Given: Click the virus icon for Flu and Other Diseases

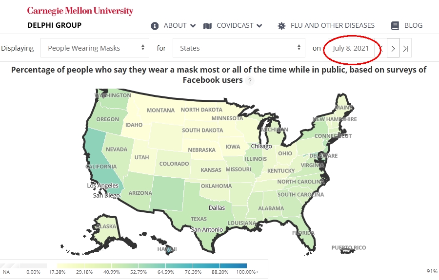Looking at the screenshot, I should coord(281,26).
